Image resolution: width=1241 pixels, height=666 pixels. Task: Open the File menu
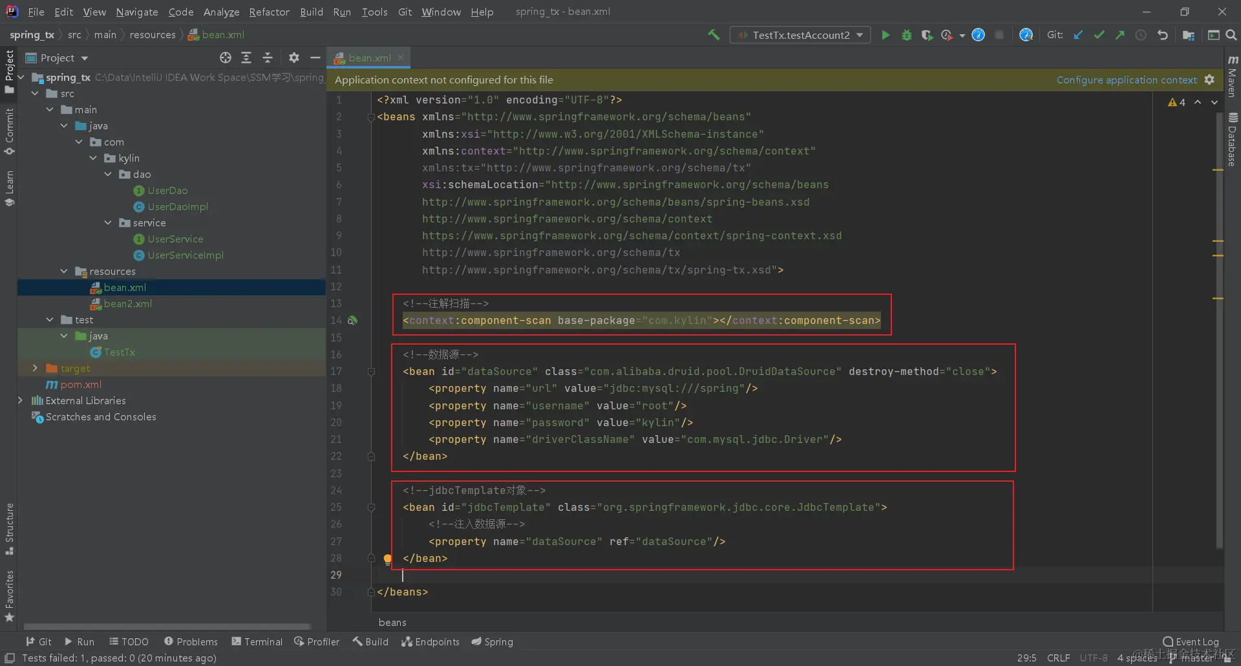tap(36, 12)
